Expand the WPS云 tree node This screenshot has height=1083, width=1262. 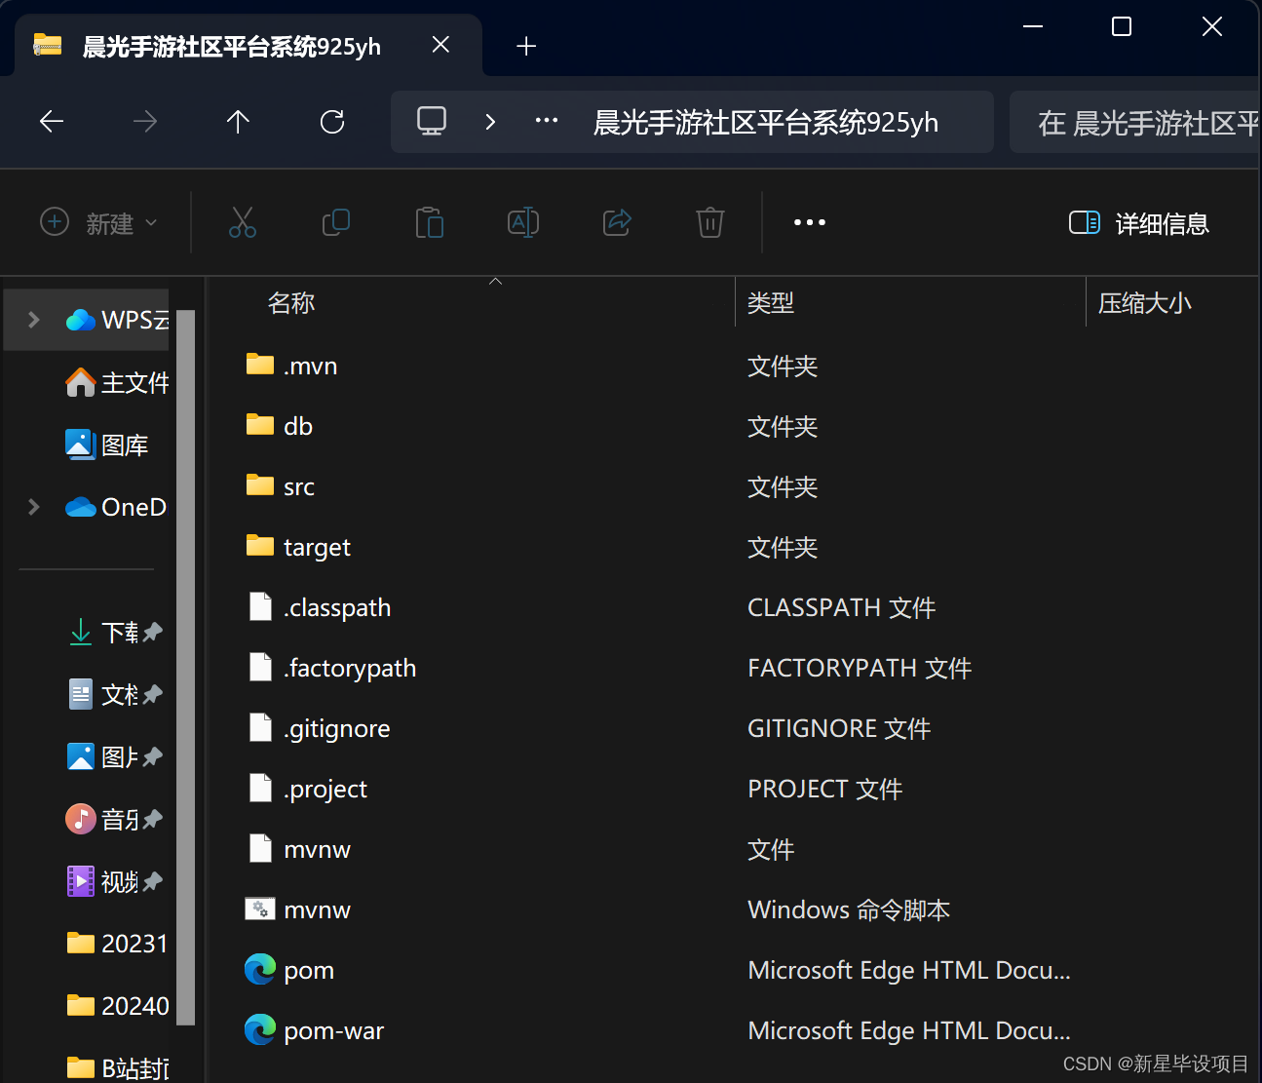tap(34, 320)
